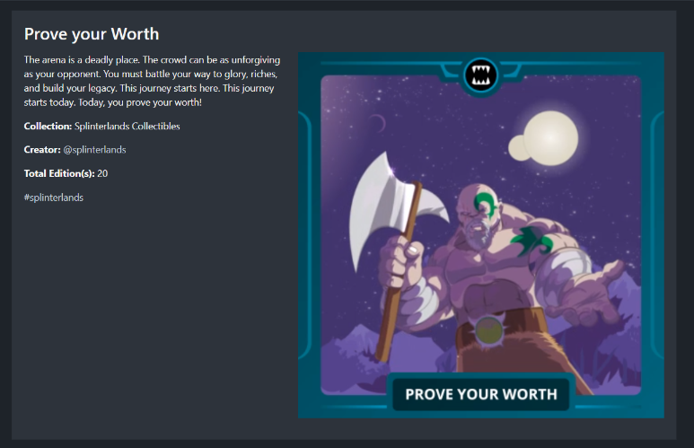Click the Collection label
Screen dimensions: 694x448
[x=48, y=127]
